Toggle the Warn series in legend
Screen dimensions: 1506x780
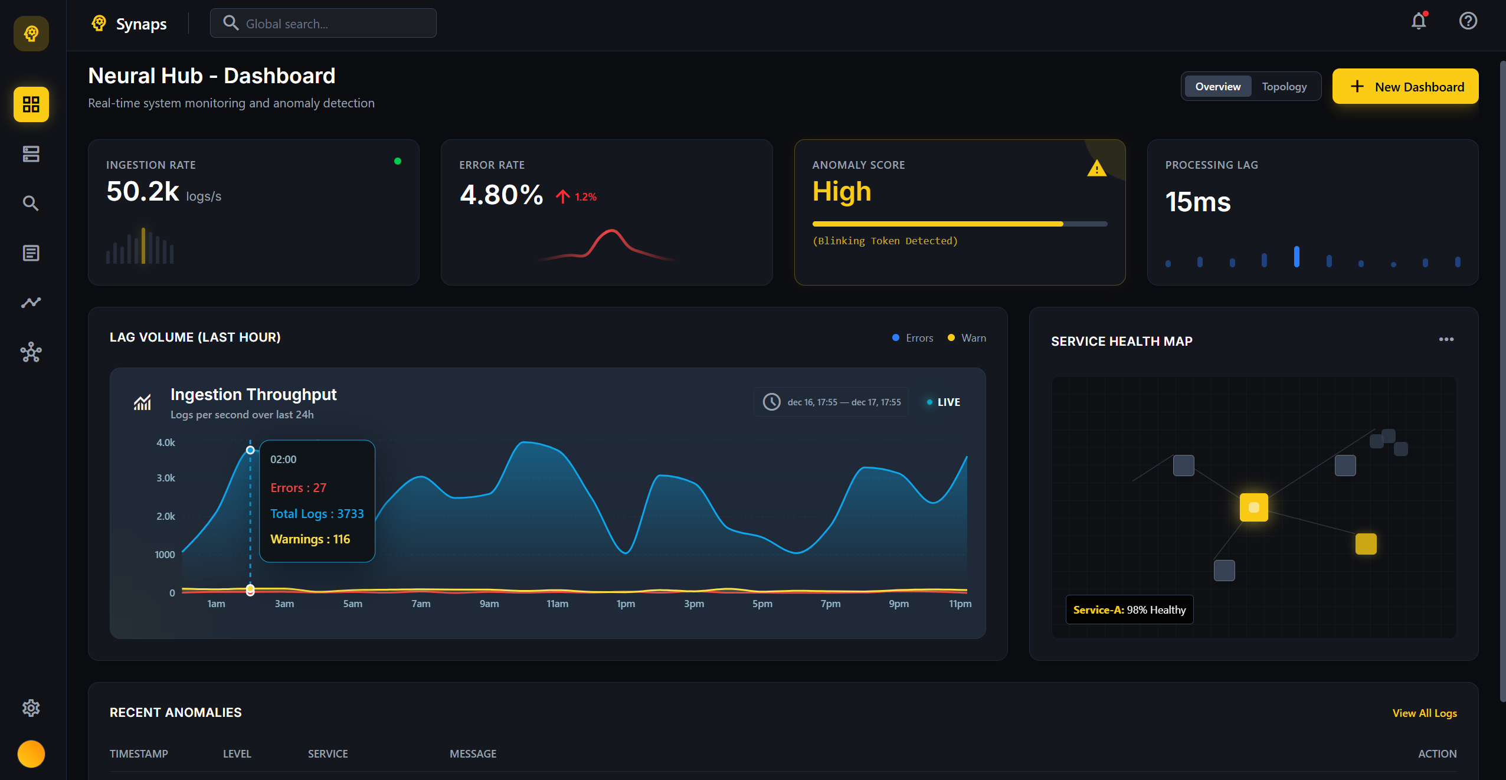pos(967,338)
